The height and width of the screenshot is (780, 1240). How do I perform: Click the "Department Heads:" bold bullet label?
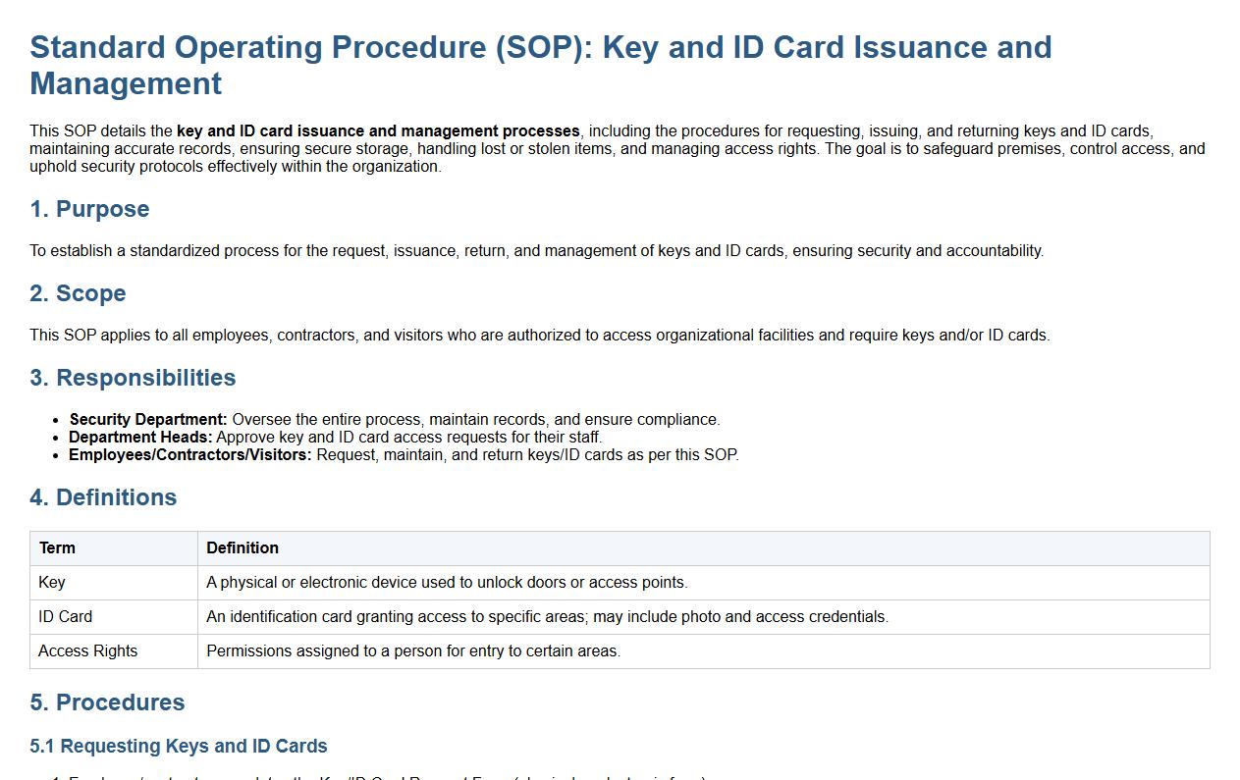pyautogui.click(x=140, y=438)
